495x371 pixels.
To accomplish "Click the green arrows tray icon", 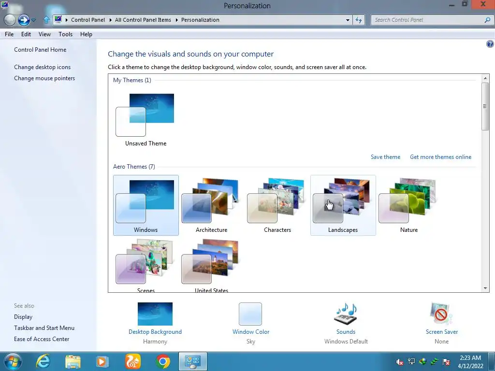I will pos(435,361).
